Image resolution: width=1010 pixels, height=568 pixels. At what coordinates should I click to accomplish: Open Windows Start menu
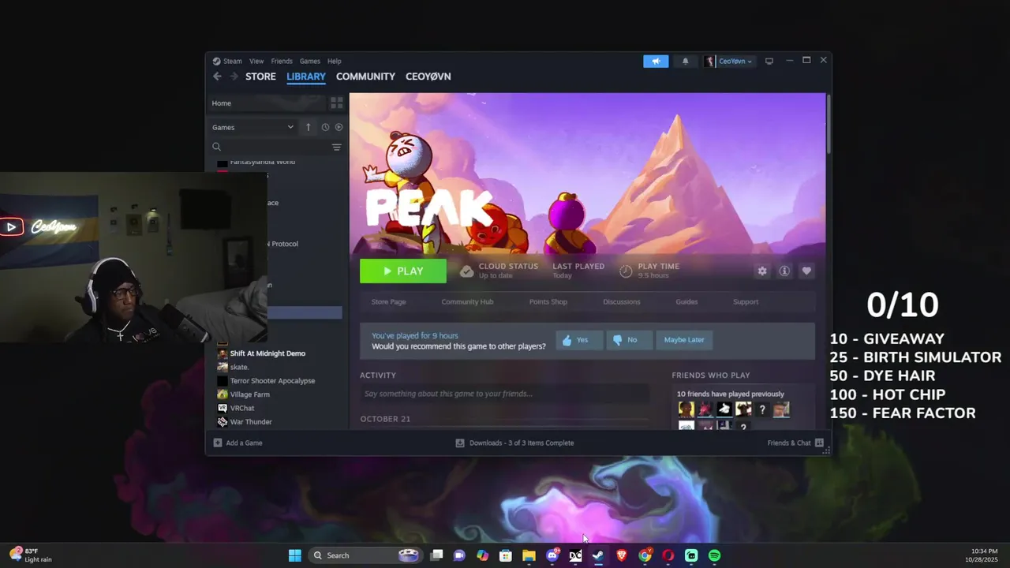point(294,555)
